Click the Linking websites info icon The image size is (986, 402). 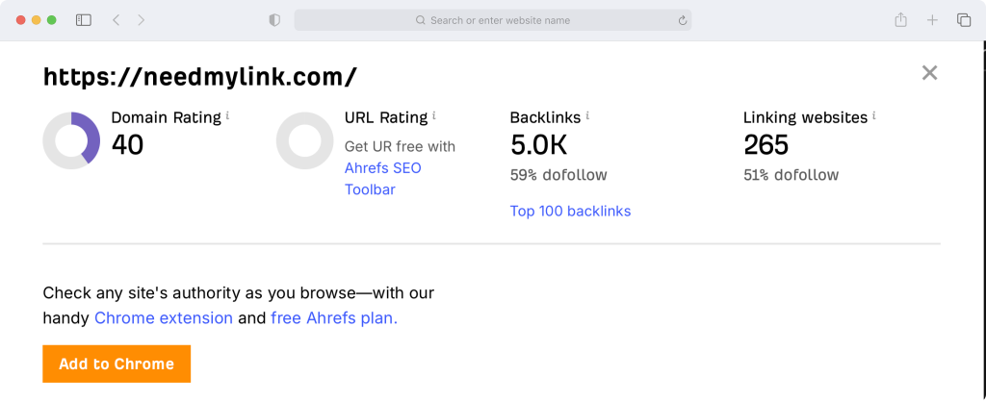pyautogui.click(x=874, y=115)
